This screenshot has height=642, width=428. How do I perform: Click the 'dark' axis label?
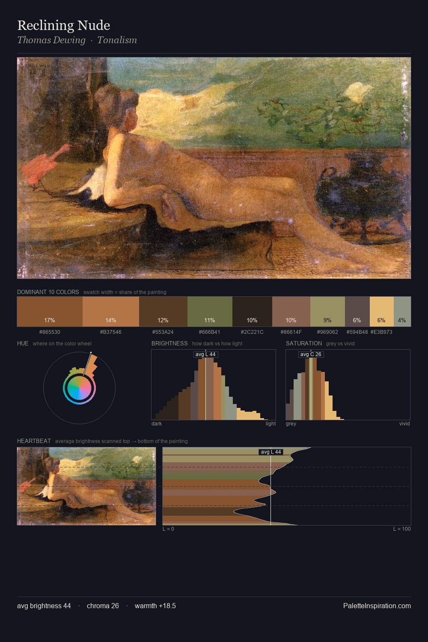click(x=157, y=424)
